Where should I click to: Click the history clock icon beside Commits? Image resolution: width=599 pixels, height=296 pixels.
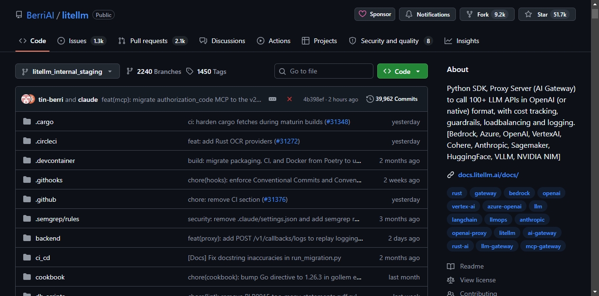point(370,99)
